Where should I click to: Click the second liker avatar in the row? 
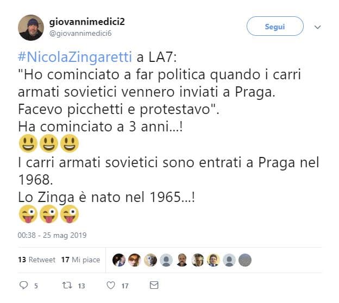point(135,260)
